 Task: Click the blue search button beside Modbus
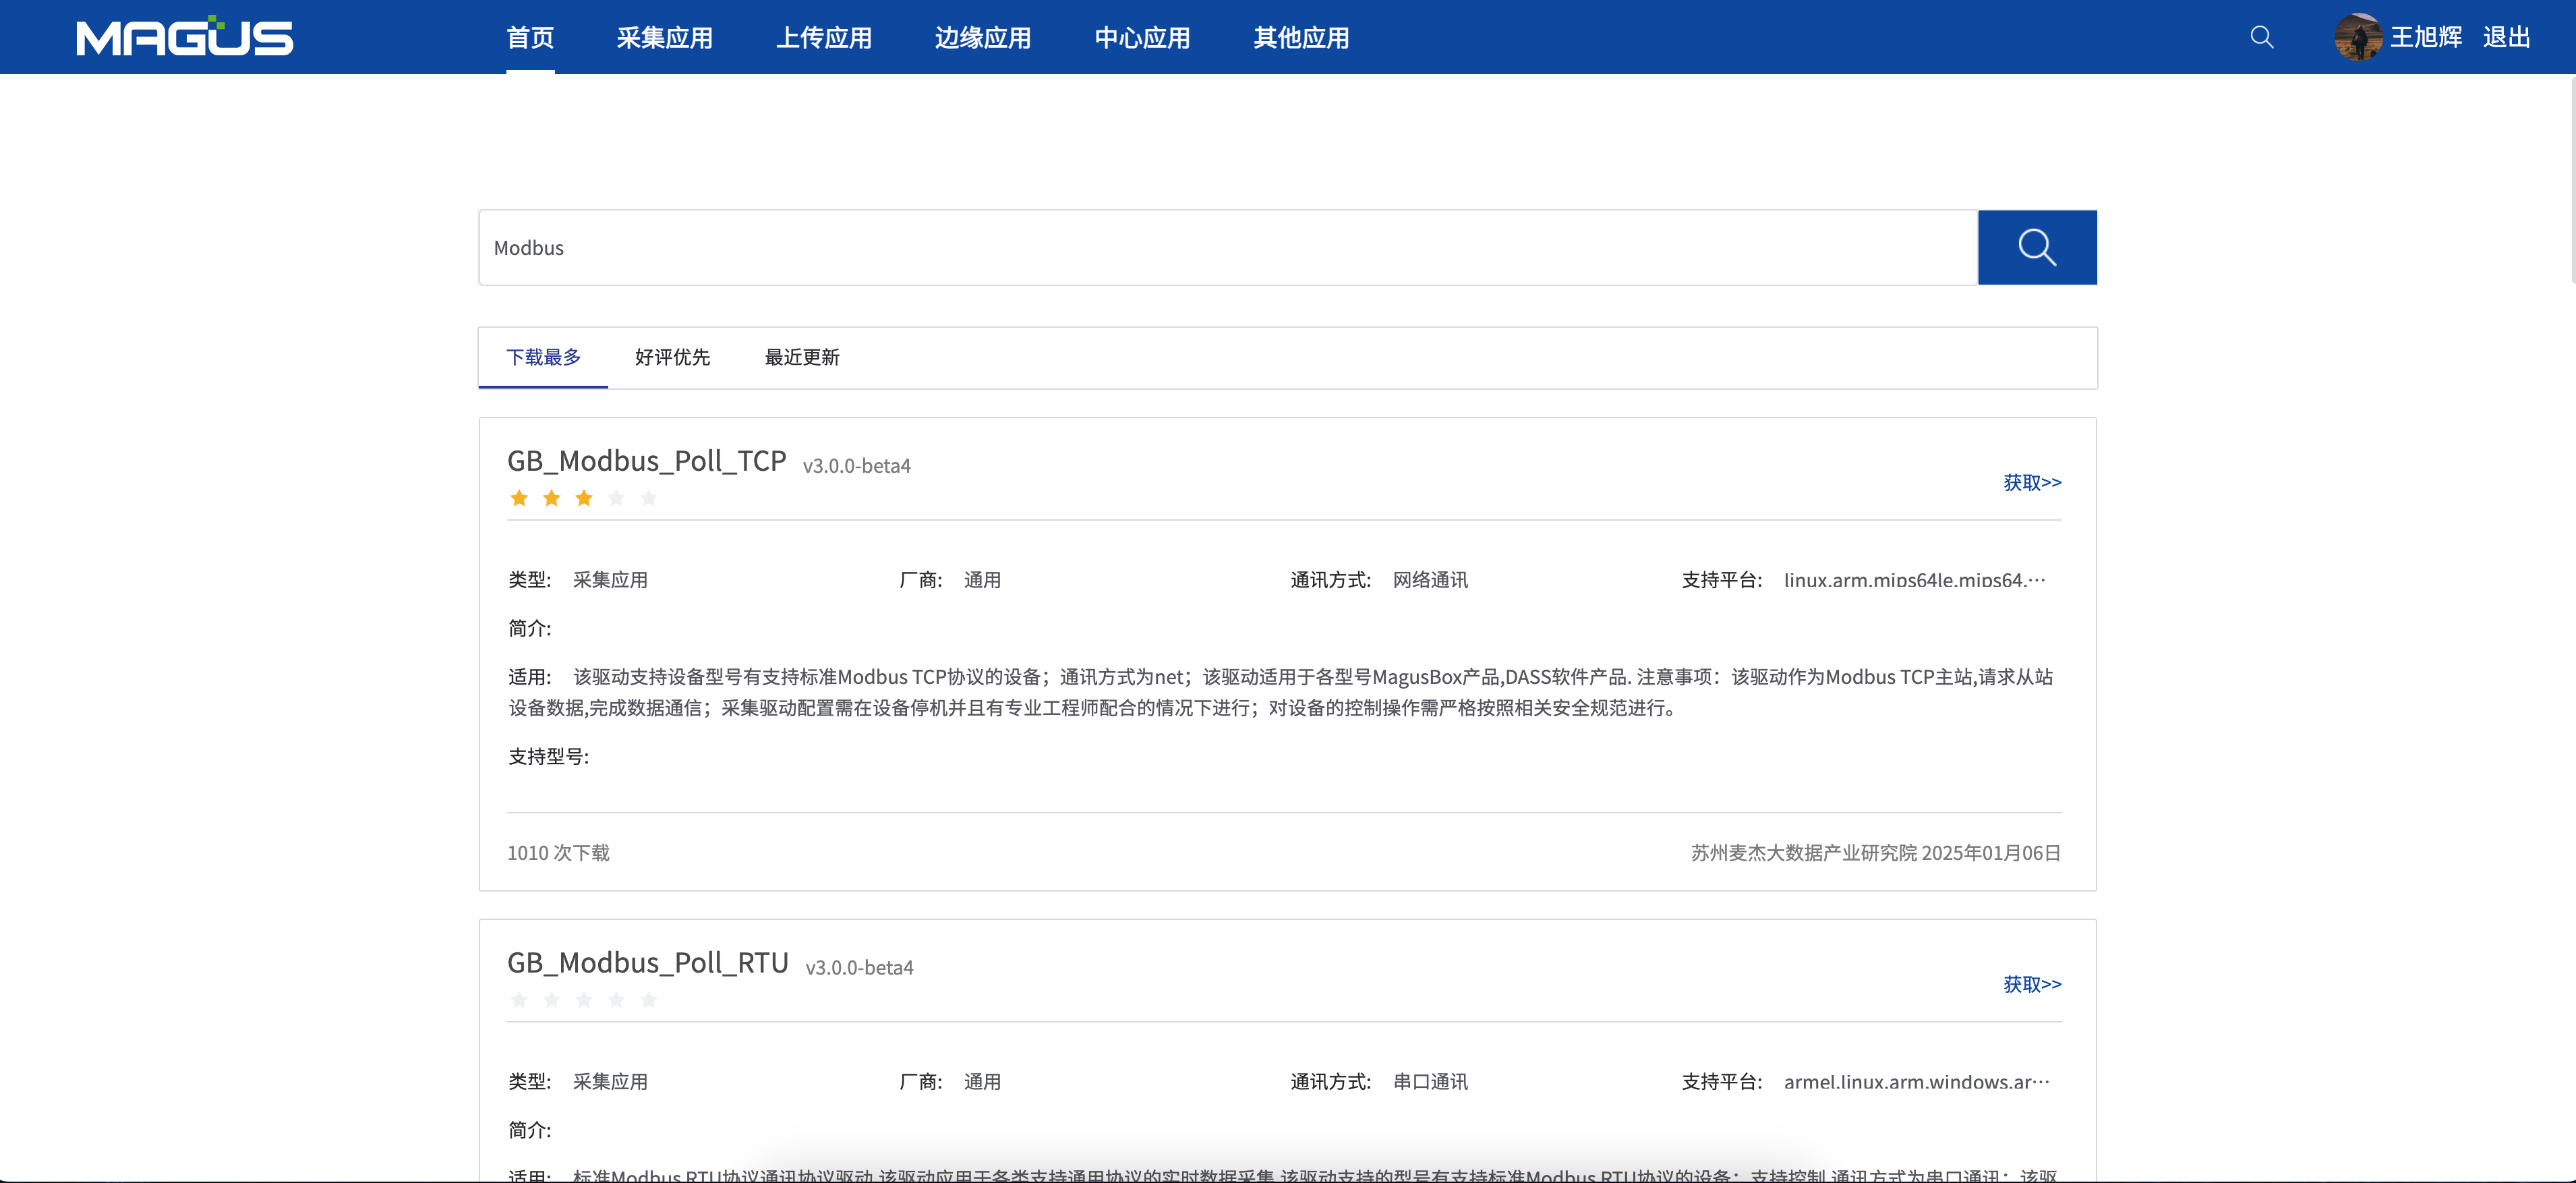(2037, 247)
